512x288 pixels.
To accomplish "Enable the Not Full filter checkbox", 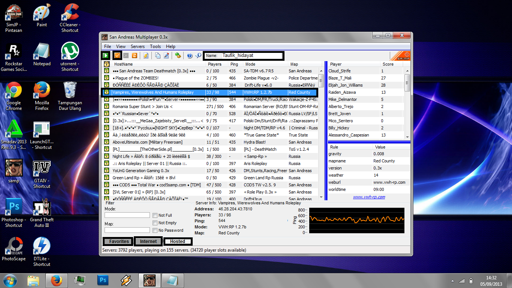I will 155,215.
